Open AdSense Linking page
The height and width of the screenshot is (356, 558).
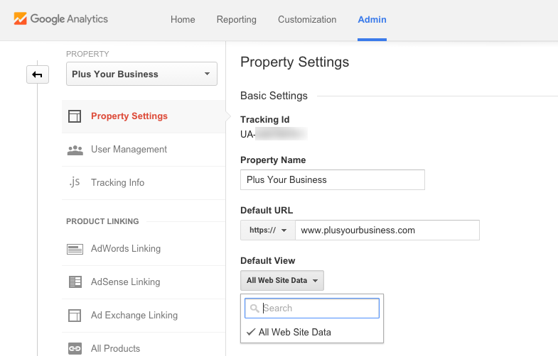pos(144,282)
